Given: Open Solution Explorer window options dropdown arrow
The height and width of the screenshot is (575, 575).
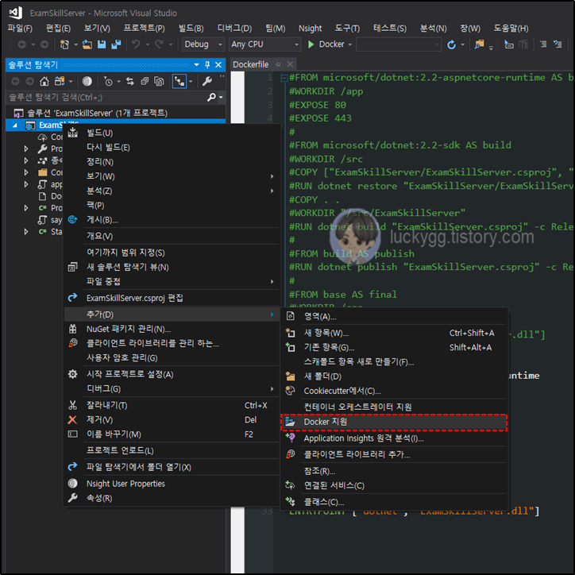Looking at the screenshot, I should click(x=196, y=65).
